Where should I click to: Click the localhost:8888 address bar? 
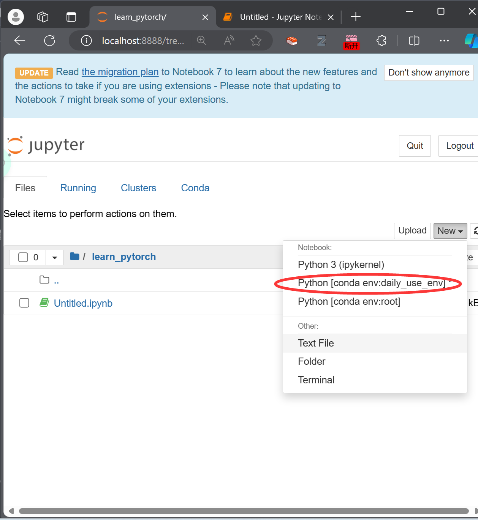click(x=143, y=41)
